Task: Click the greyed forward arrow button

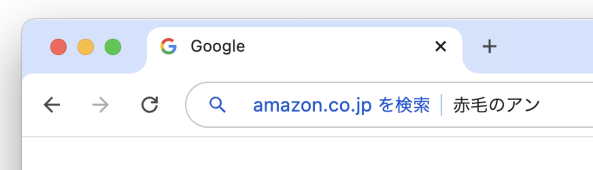Action: coord(100,105)
